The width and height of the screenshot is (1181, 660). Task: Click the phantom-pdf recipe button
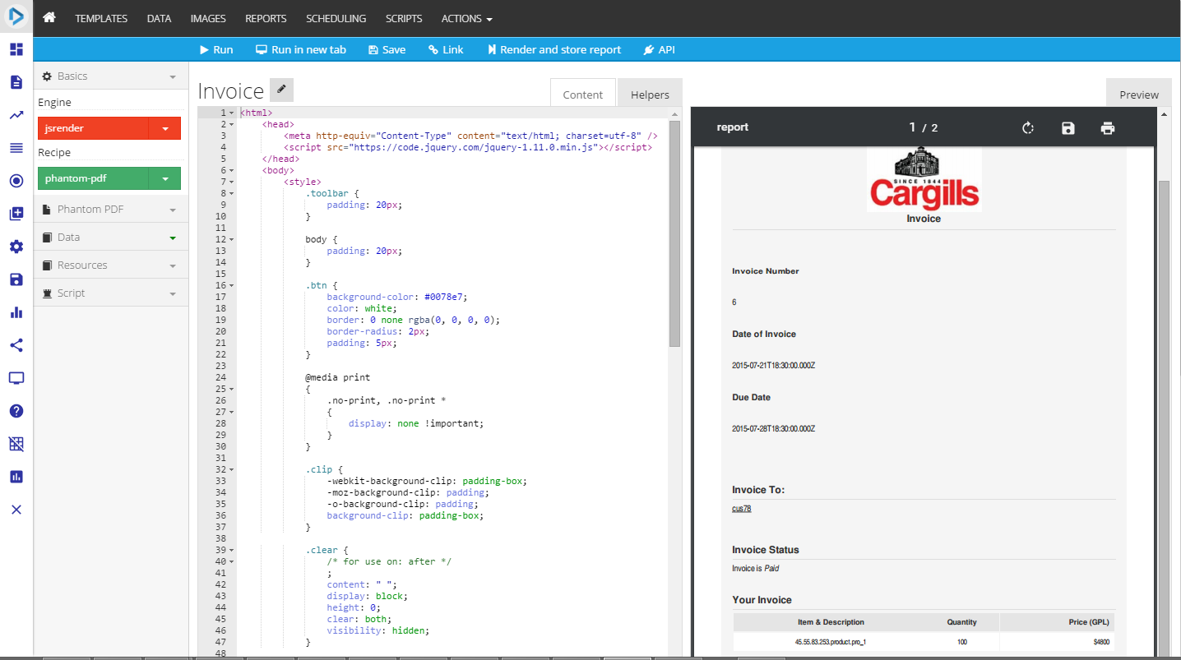coord(93,178)
